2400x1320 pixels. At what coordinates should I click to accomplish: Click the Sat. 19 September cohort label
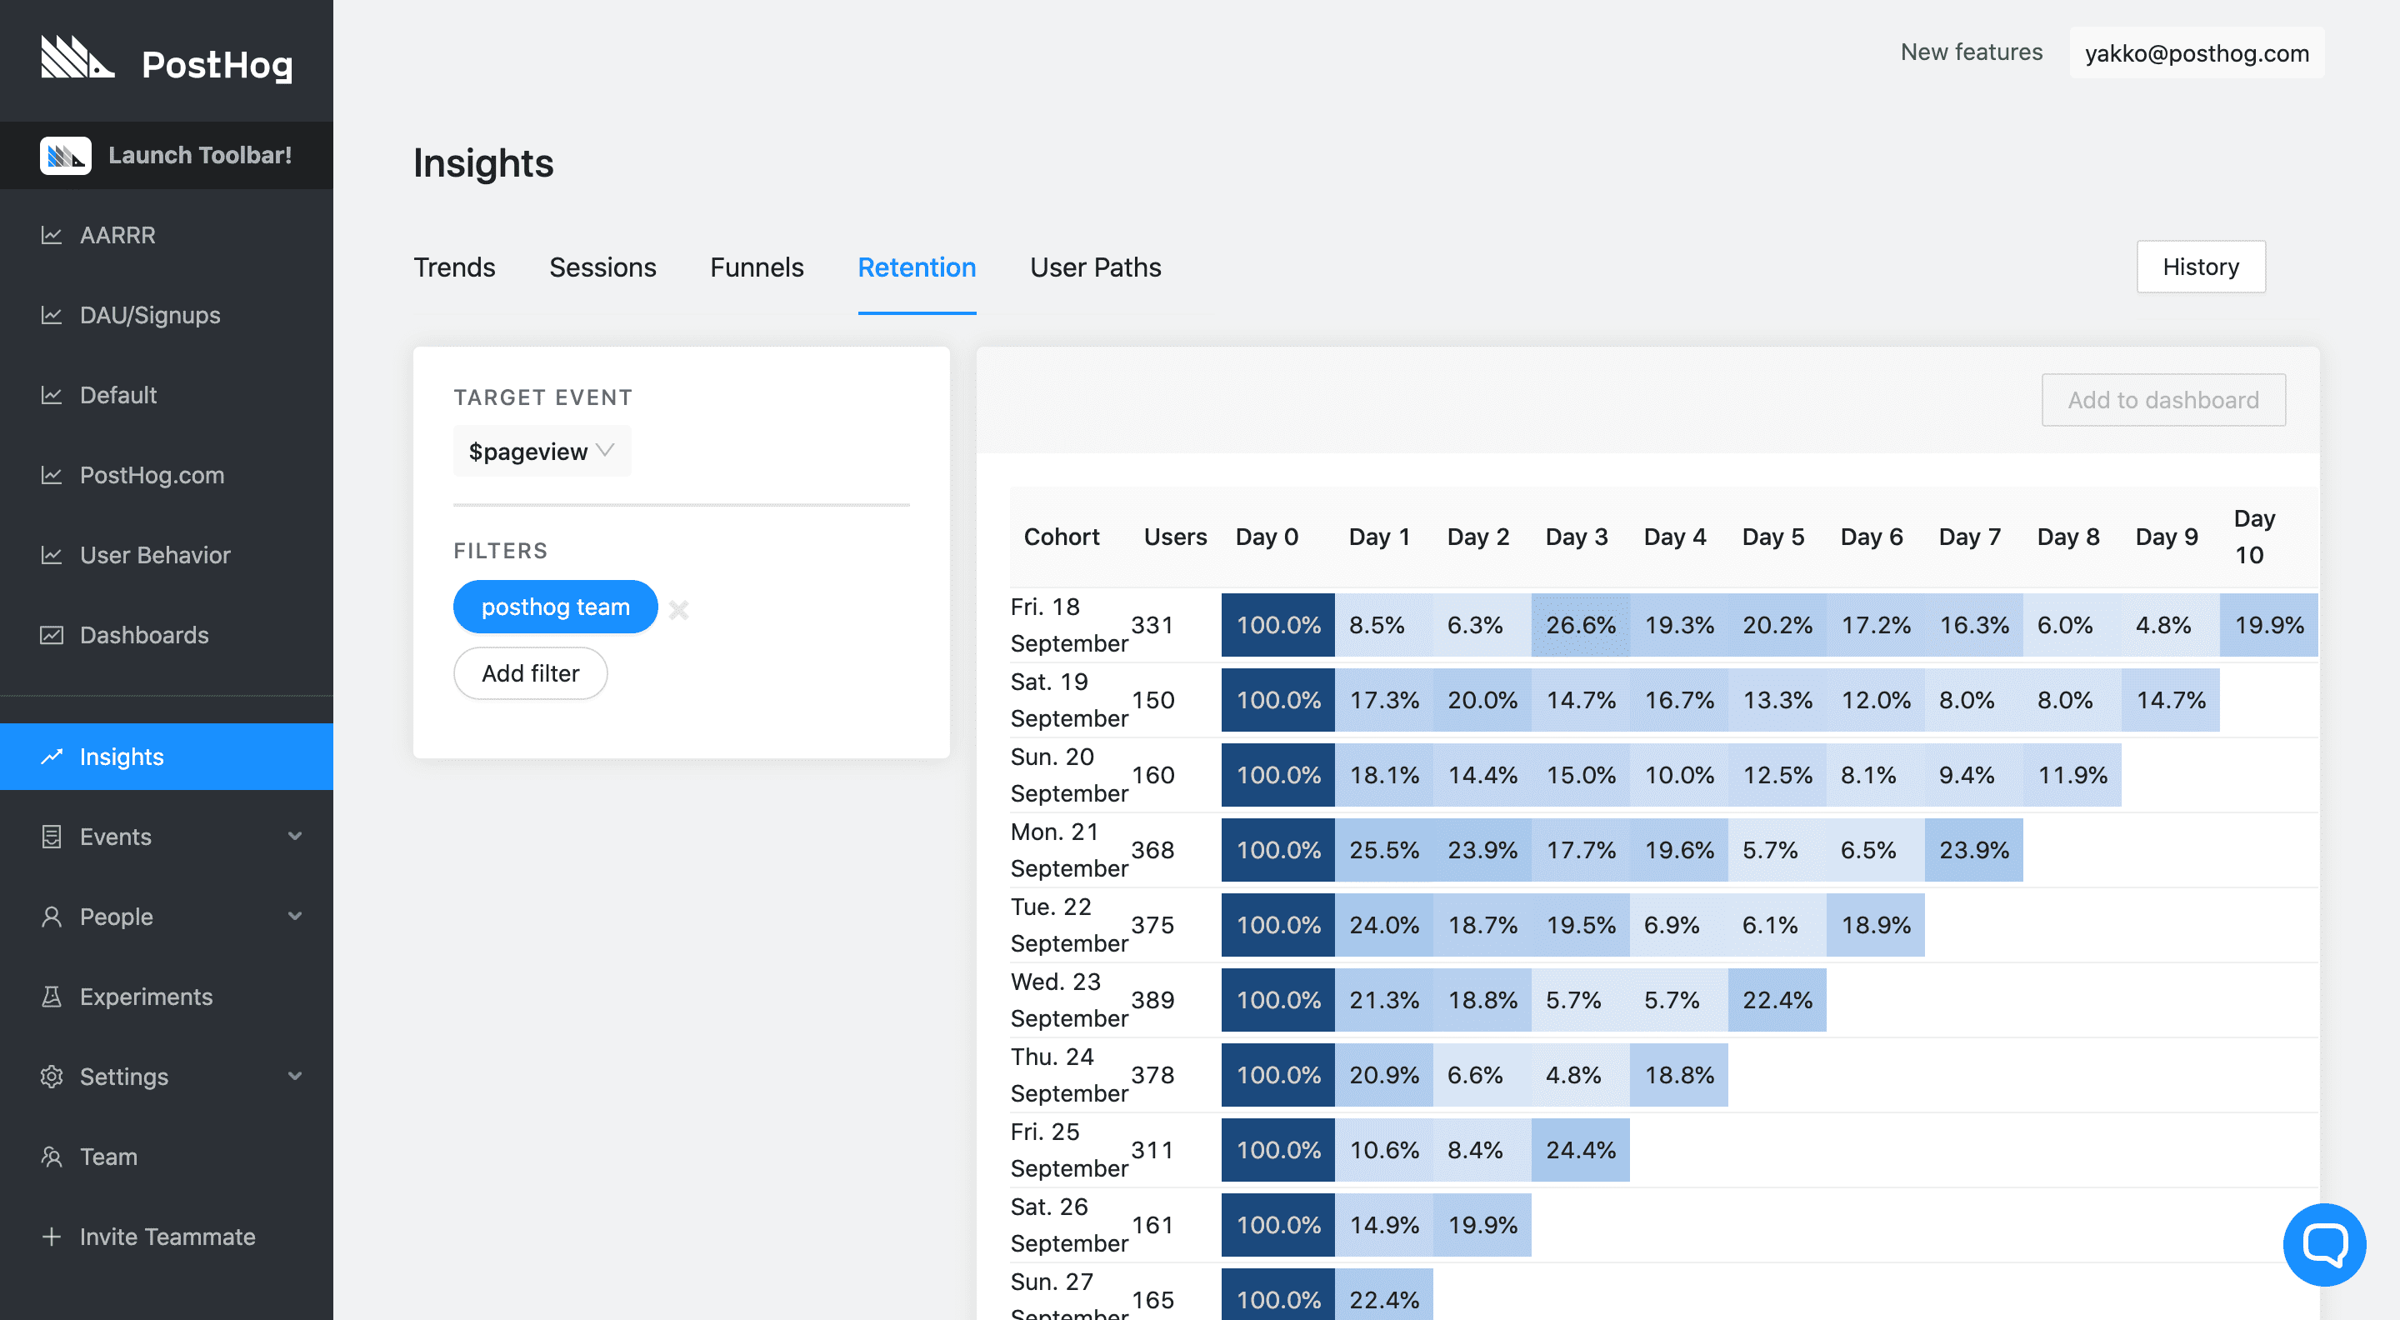point(1068,700)
